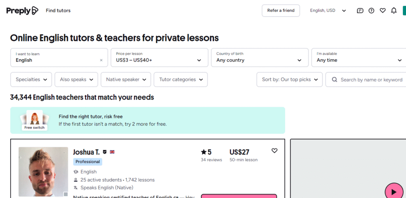Save Joshua T. with heart icon

[x=274, y=151]
